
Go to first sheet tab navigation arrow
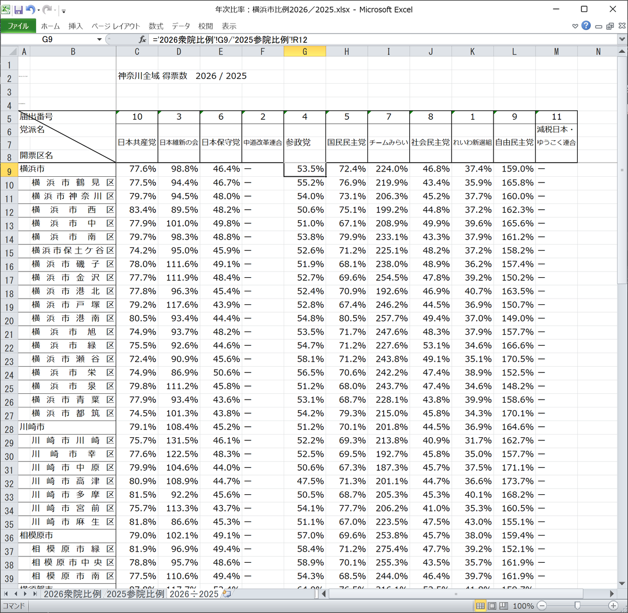coord(7,594)
